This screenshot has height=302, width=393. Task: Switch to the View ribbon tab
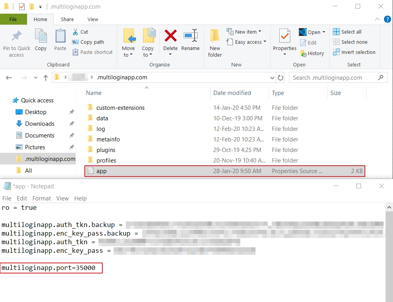93,19
